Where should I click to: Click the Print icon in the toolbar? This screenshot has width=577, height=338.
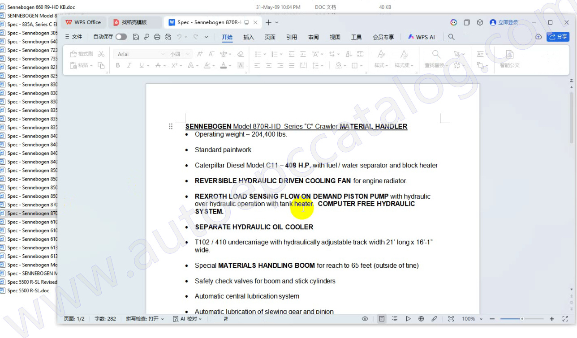coord(157,37)
